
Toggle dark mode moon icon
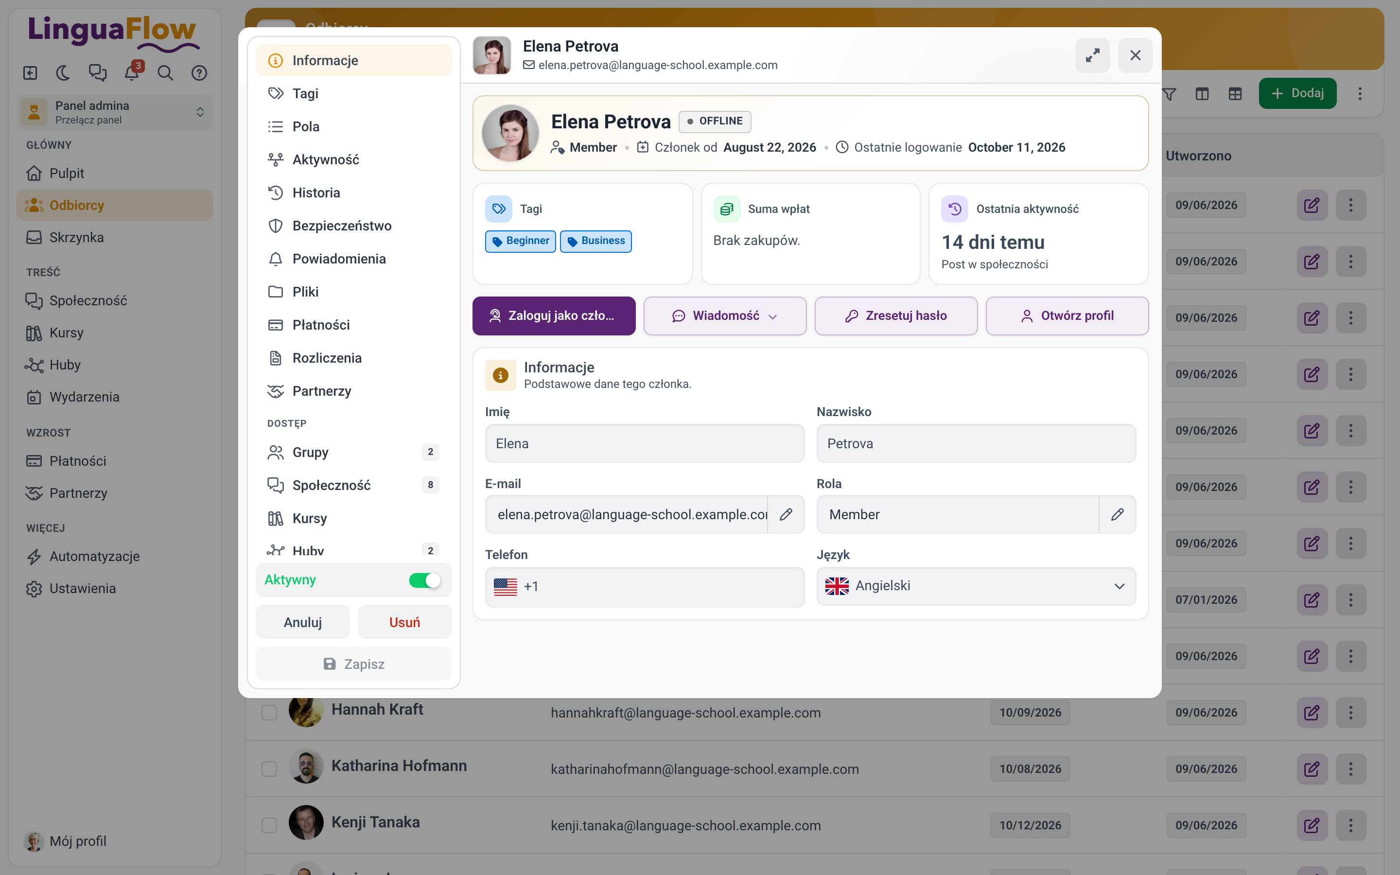click(x=63, y=73)
